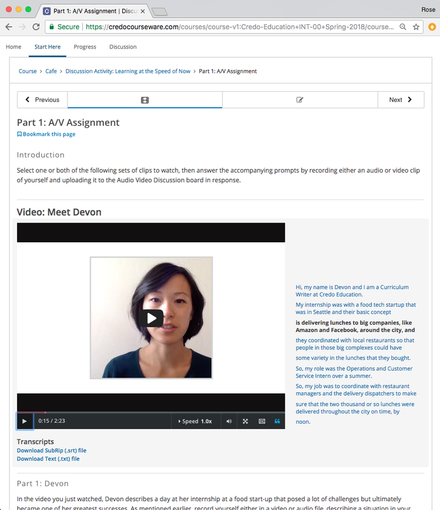Open the Discussion tab
The width and height of the screenshot is (440, 510).
click(123, 47)
